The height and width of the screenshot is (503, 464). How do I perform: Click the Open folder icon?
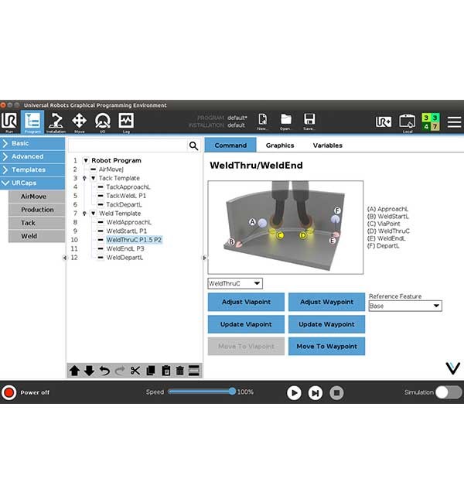[285, 121]
